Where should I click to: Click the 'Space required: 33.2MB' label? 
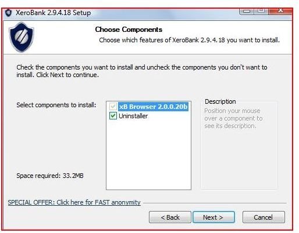click(x=50, y=176)
